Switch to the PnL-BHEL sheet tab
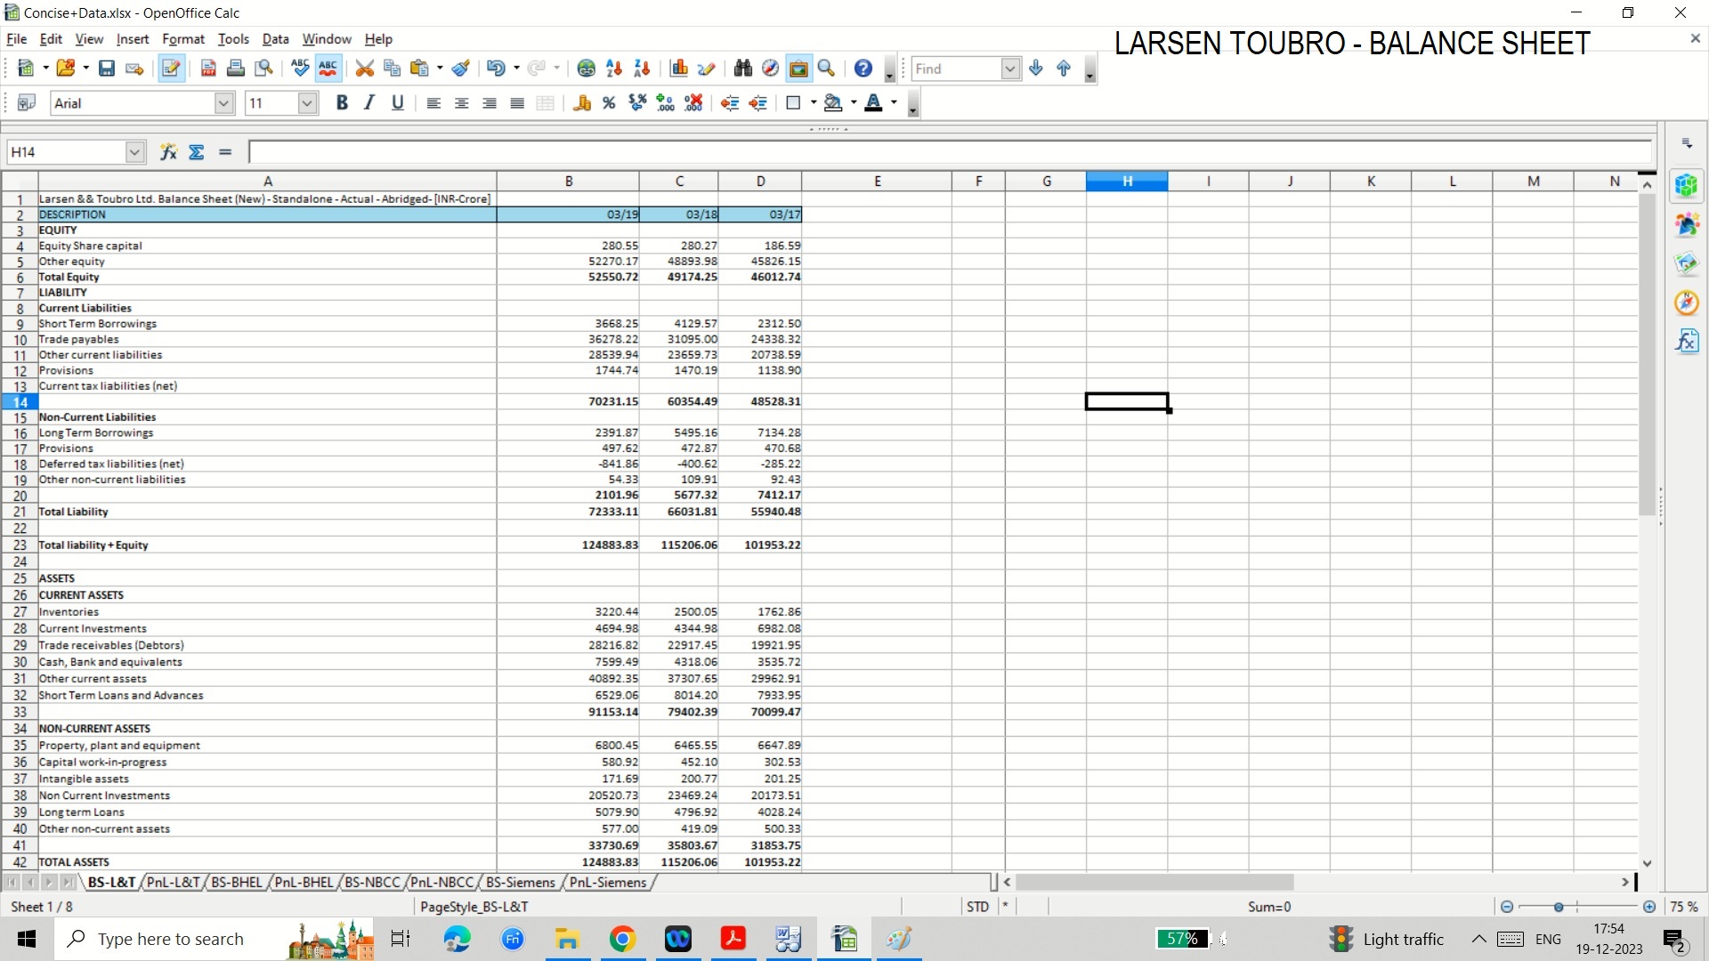This screenshot has width=1709, height=961. coord(304,883)
